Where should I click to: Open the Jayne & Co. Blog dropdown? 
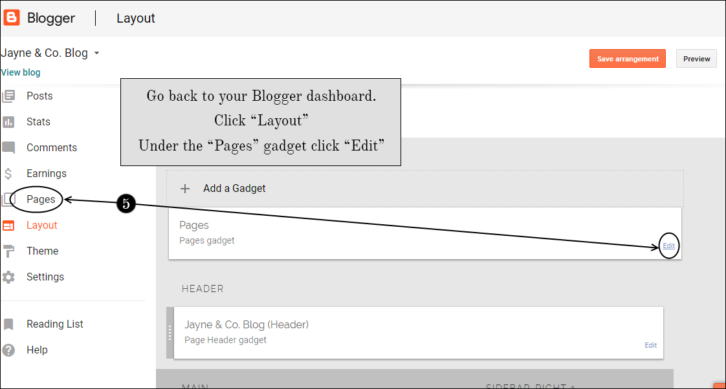pyautogui.click(x=45, y=52)
